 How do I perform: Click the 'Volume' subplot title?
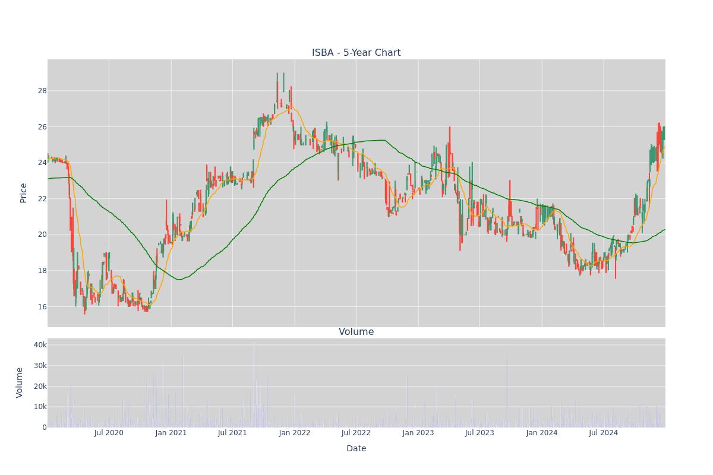point(356,332)
